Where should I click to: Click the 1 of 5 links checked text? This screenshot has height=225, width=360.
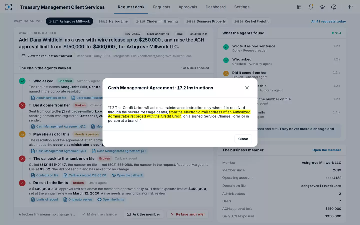[x=195, y=68]
